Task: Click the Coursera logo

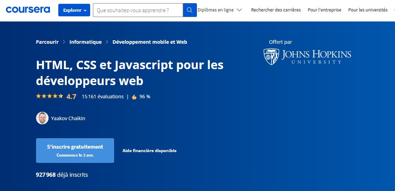Action: (x=28, y=10)
